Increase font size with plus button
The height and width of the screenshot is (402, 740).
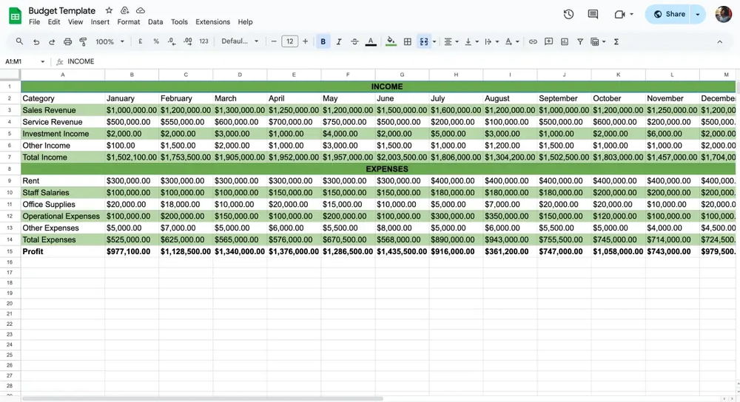point(305,42)
